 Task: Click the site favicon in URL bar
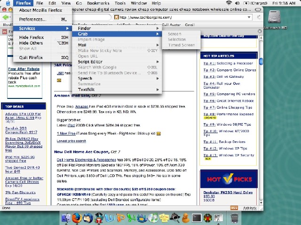pyautogui.click(x=116, y=17)
